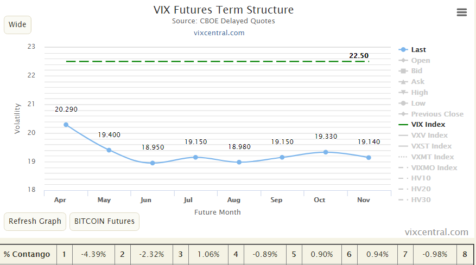476x265 pixels.
Task: Open vixcentral.com link under chart title
Action: coord(219,33)
